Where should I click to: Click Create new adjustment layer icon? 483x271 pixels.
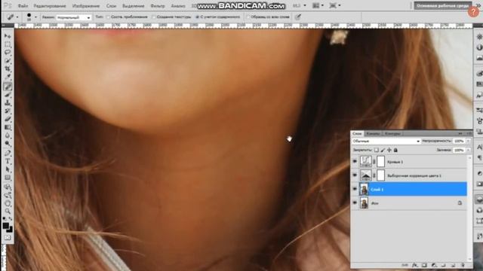pos(434,265)
